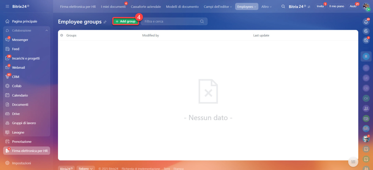
Task: Open CRM in left sidebar
Action: [x=15, y=77]
